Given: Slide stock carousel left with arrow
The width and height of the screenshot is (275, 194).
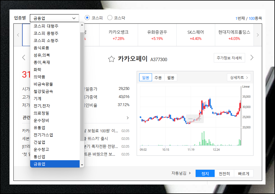Looking at the screenshot, I should tap(18, 35).
